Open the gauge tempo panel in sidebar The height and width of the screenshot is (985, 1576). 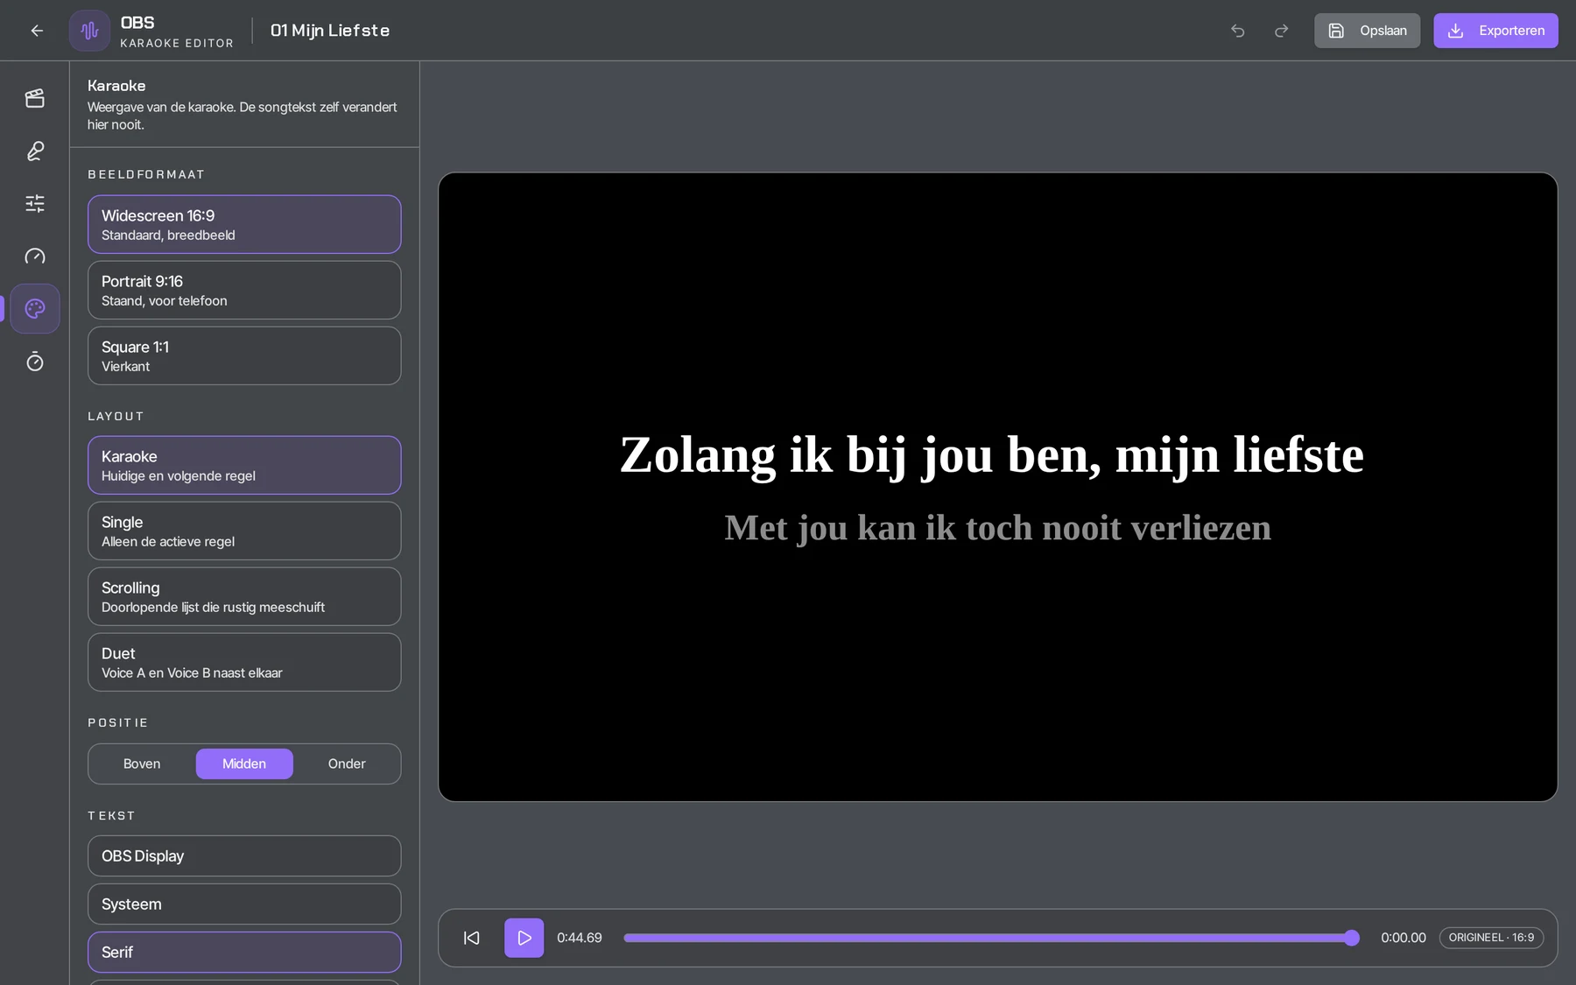(x=35, y=256)
